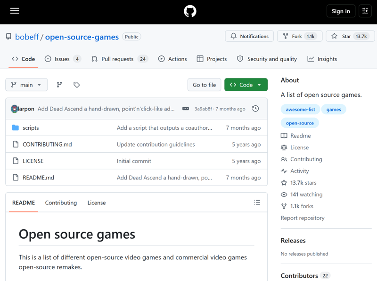Click the Go to file button

coord(204,85)
